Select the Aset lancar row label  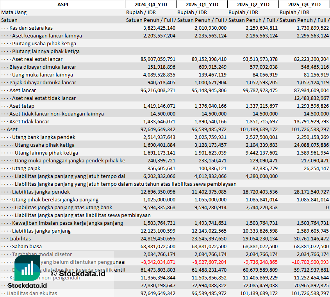coord(23,90)
